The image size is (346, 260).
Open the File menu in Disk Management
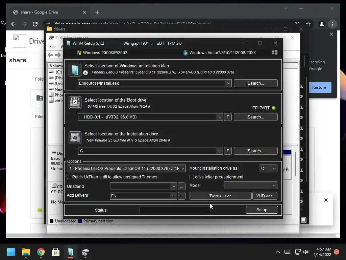coord(52,47)
